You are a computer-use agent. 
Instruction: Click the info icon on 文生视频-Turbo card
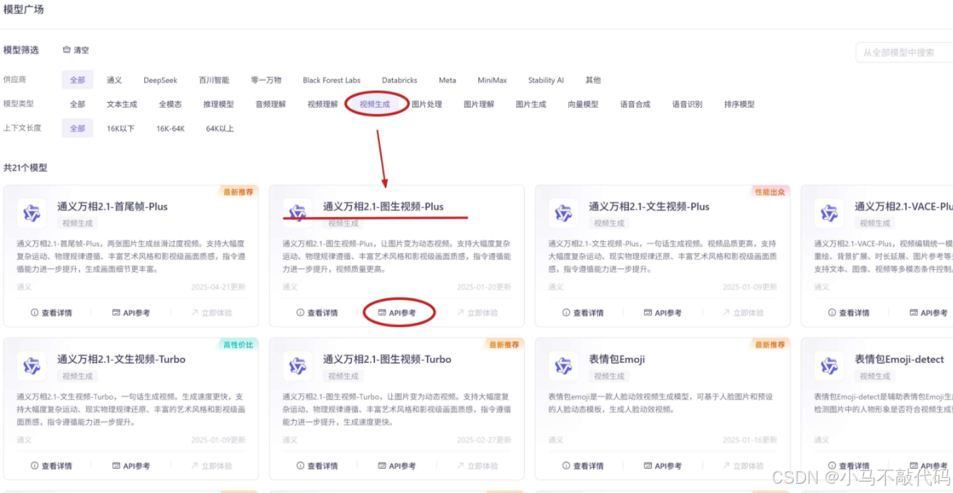tap(32, 465)
